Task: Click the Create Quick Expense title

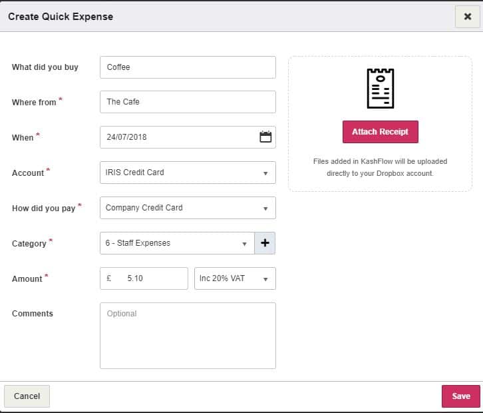Action: tap(61, 16)
